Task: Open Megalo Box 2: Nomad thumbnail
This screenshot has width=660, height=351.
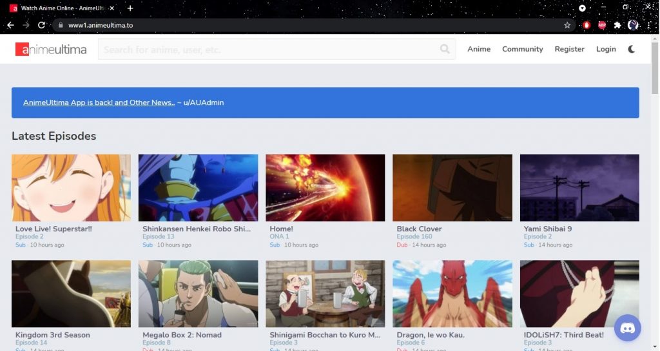Action: click(x=199, y=294)
